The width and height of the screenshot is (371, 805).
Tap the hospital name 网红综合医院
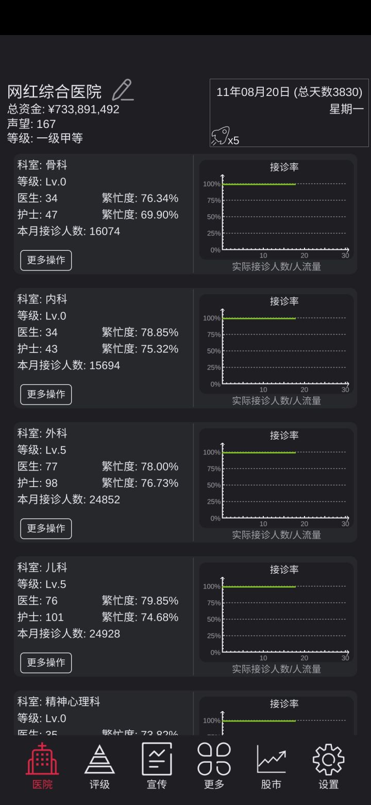click(55, 92)
